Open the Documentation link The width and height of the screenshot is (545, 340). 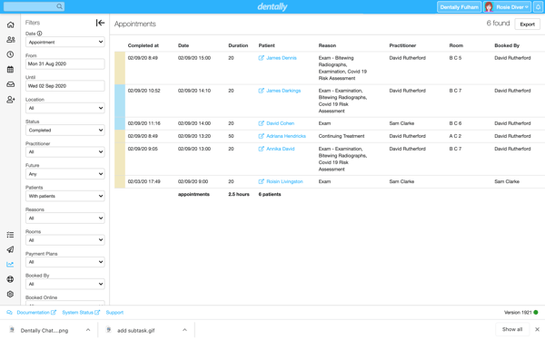tap(36, 313)
